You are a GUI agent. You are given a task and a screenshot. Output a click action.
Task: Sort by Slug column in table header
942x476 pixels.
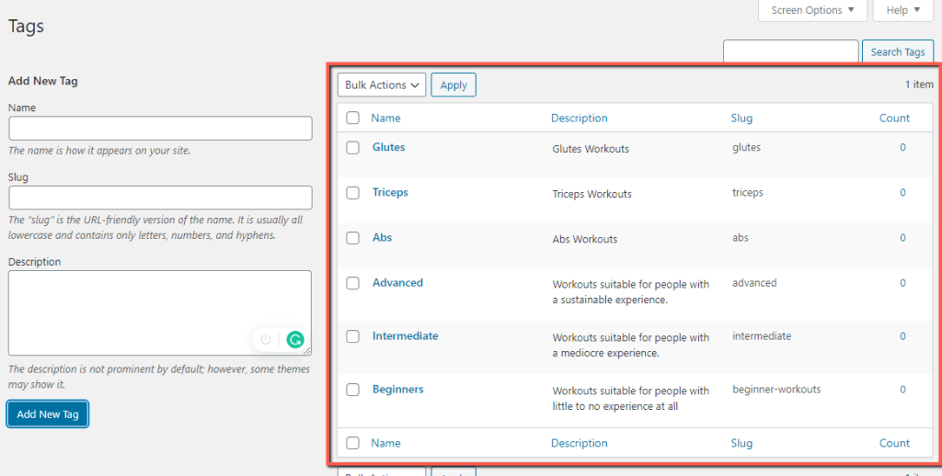point(741,119)
